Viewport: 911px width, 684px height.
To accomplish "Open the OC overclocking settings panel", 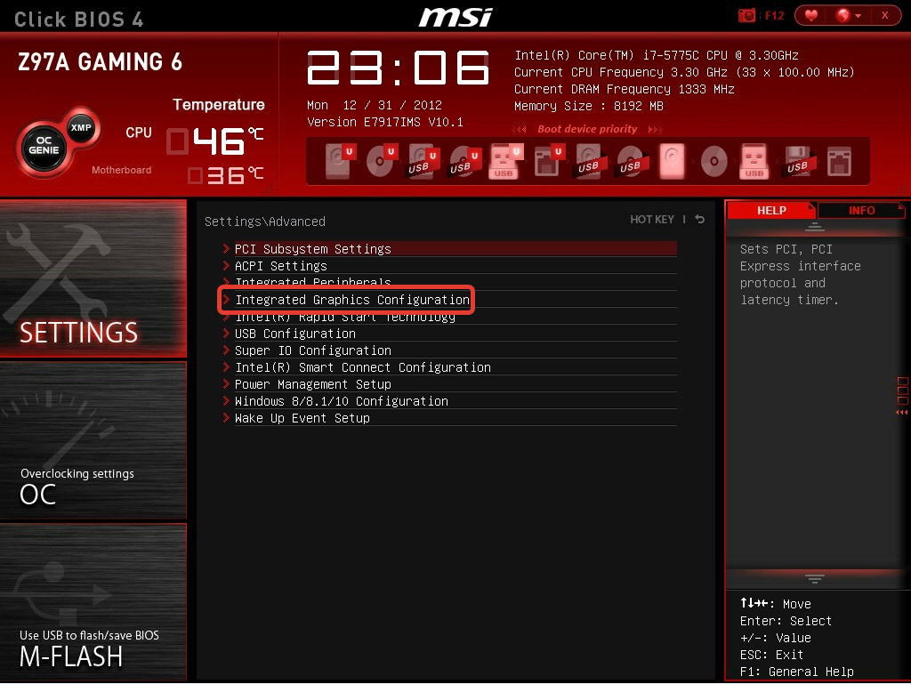I will point(93,440).
